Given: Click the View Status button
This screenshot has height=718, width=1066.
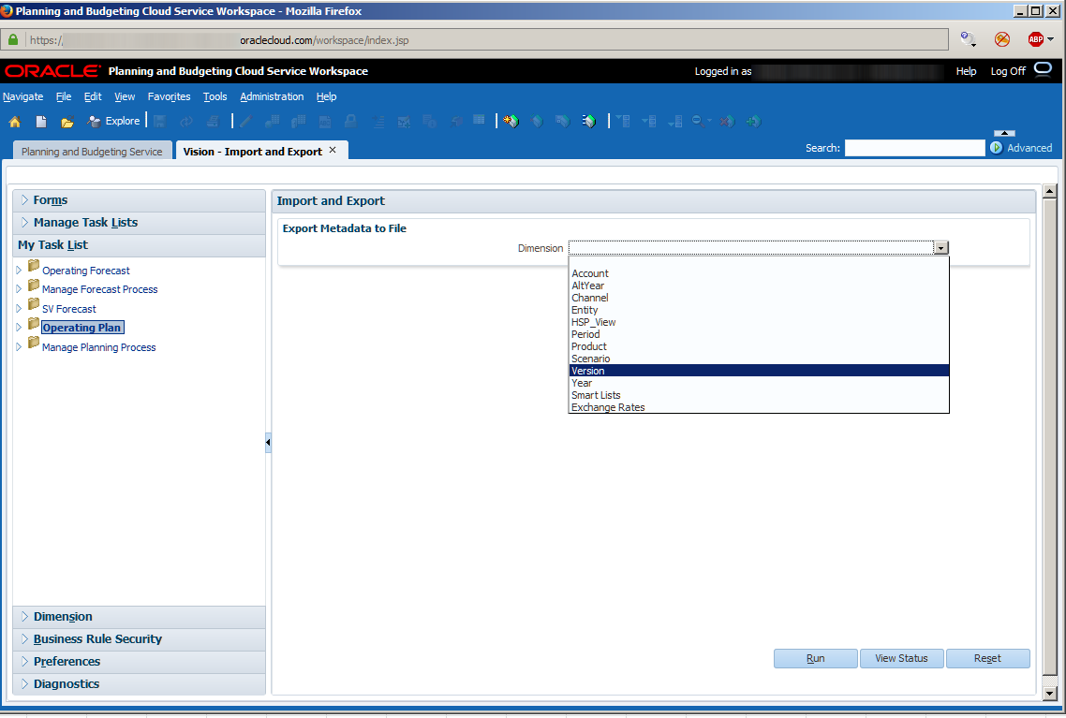Looking at the screenshot, I should pyautogui.click(x=901, y=658).
